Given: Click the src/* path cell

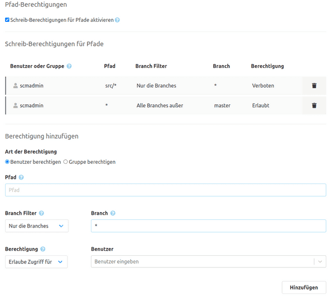Looking at the screenshot, I should coord(111,85).
